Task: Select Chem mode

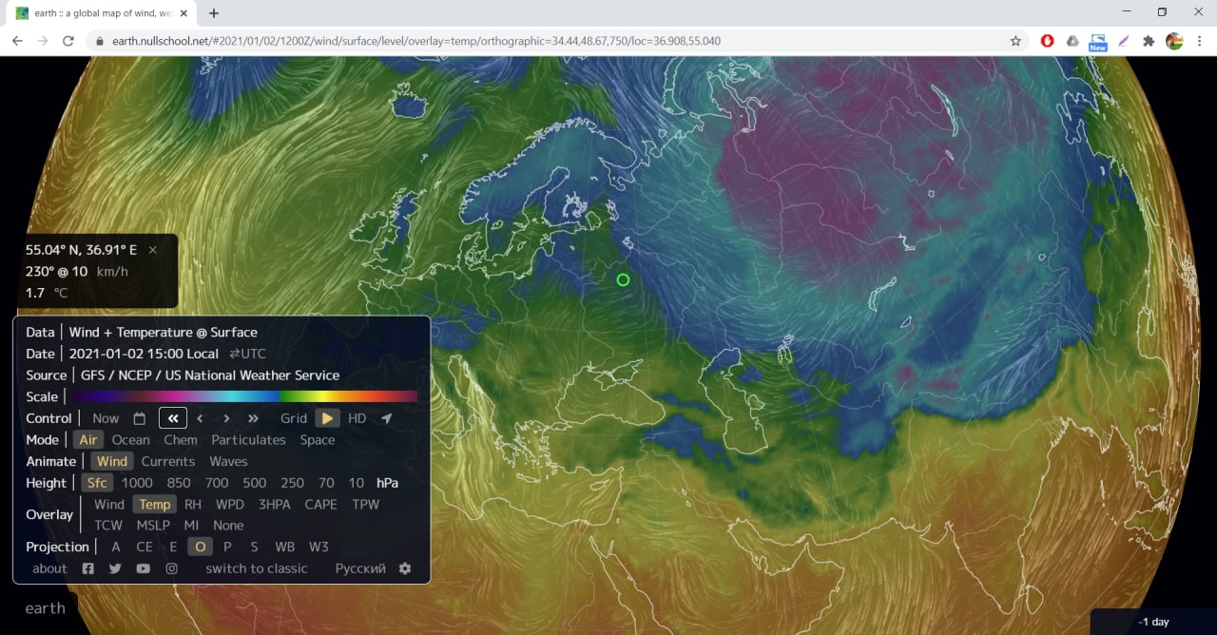Action: [x=181, y=440]
